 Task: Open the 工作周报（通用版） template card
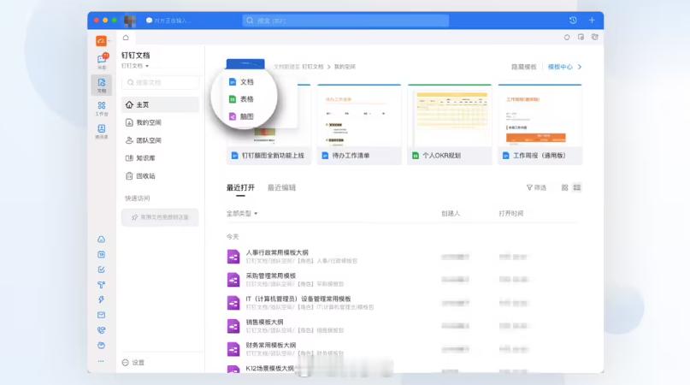point(540,125)
